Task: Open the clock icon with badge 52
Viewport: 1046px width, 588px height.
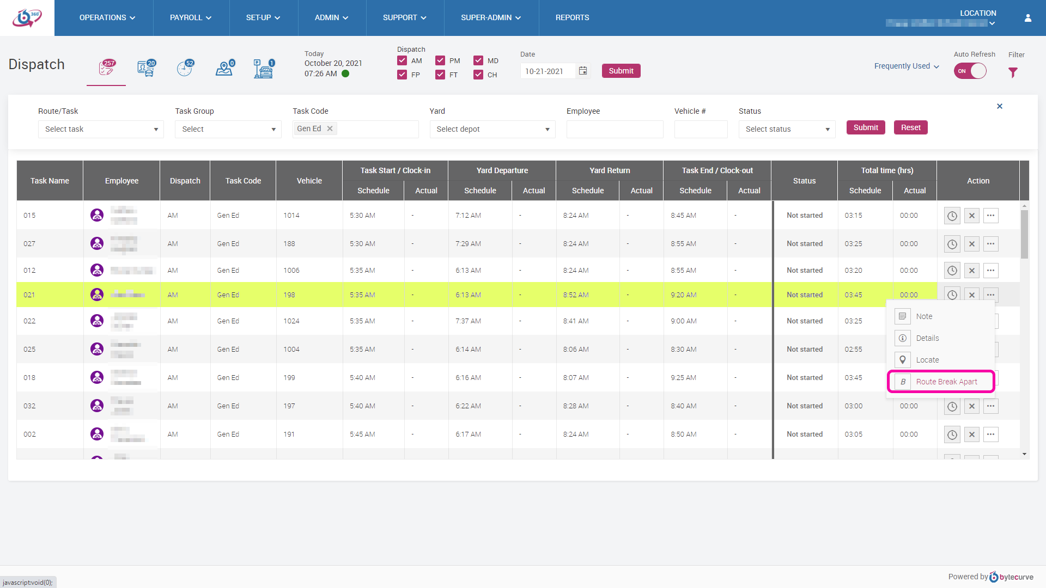Action: 185,69
